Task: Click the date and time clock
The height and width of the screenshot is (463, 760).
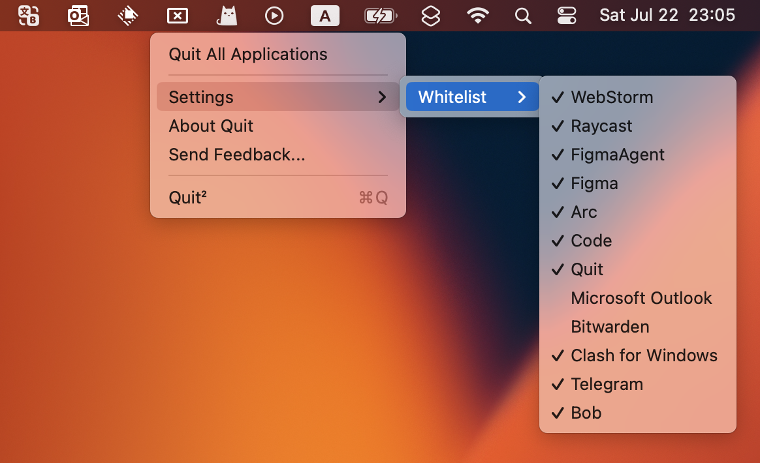Action: 667,16
